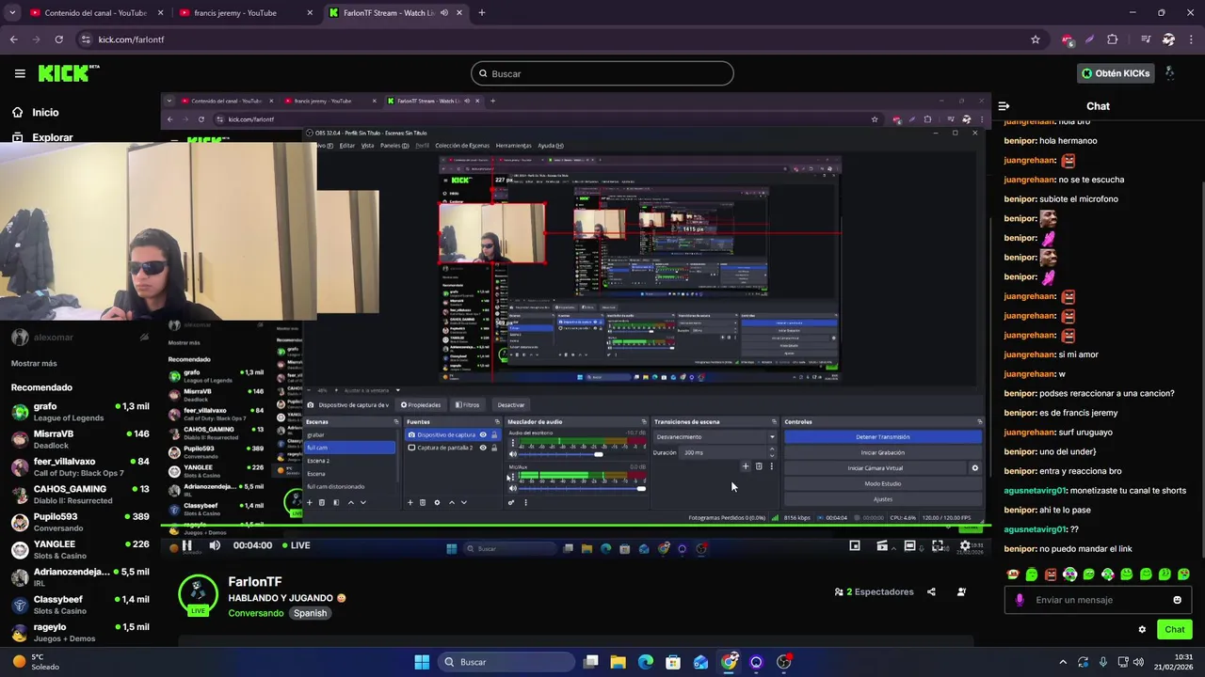Open the feer_villalvaxo recommended channel

tap(80, 467)
